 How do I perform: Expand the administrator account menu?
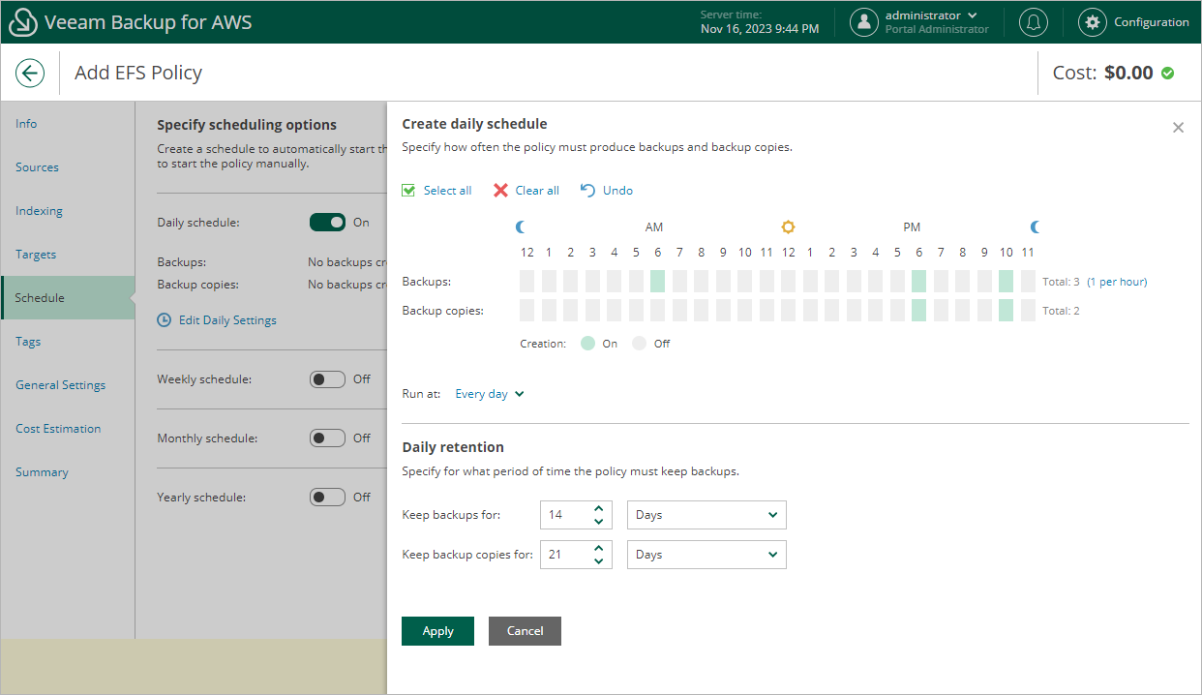click(972, 15)
